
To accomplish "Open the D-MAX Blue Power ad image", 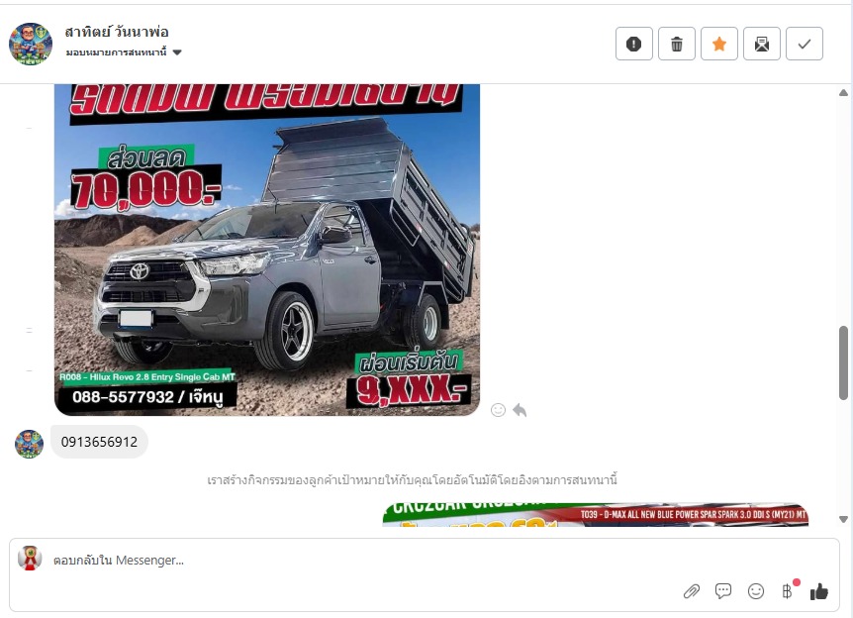I will point(595,515).
